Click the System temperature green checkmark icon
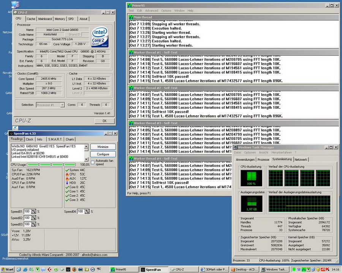Screen dimensions: 342x273 coord(67,170)
